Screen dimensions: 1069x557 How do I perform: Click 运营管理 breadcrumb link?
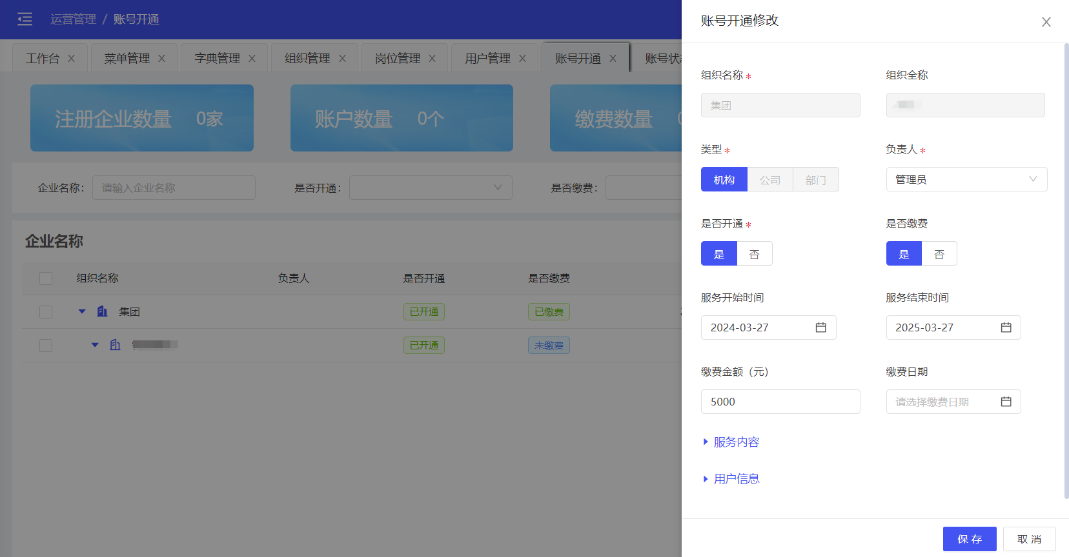pos(74,19)
